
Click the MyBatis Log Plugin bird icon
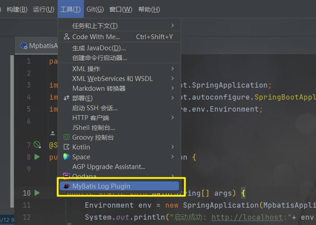(67, 186)
